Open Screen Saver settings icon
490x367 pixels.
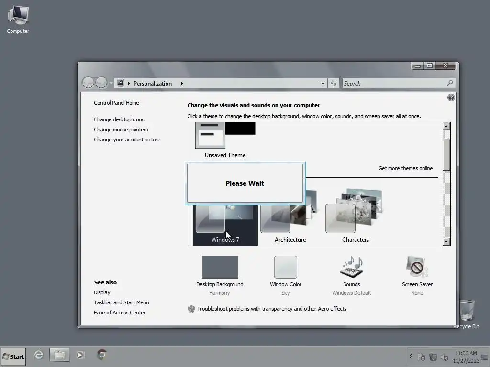417,267
